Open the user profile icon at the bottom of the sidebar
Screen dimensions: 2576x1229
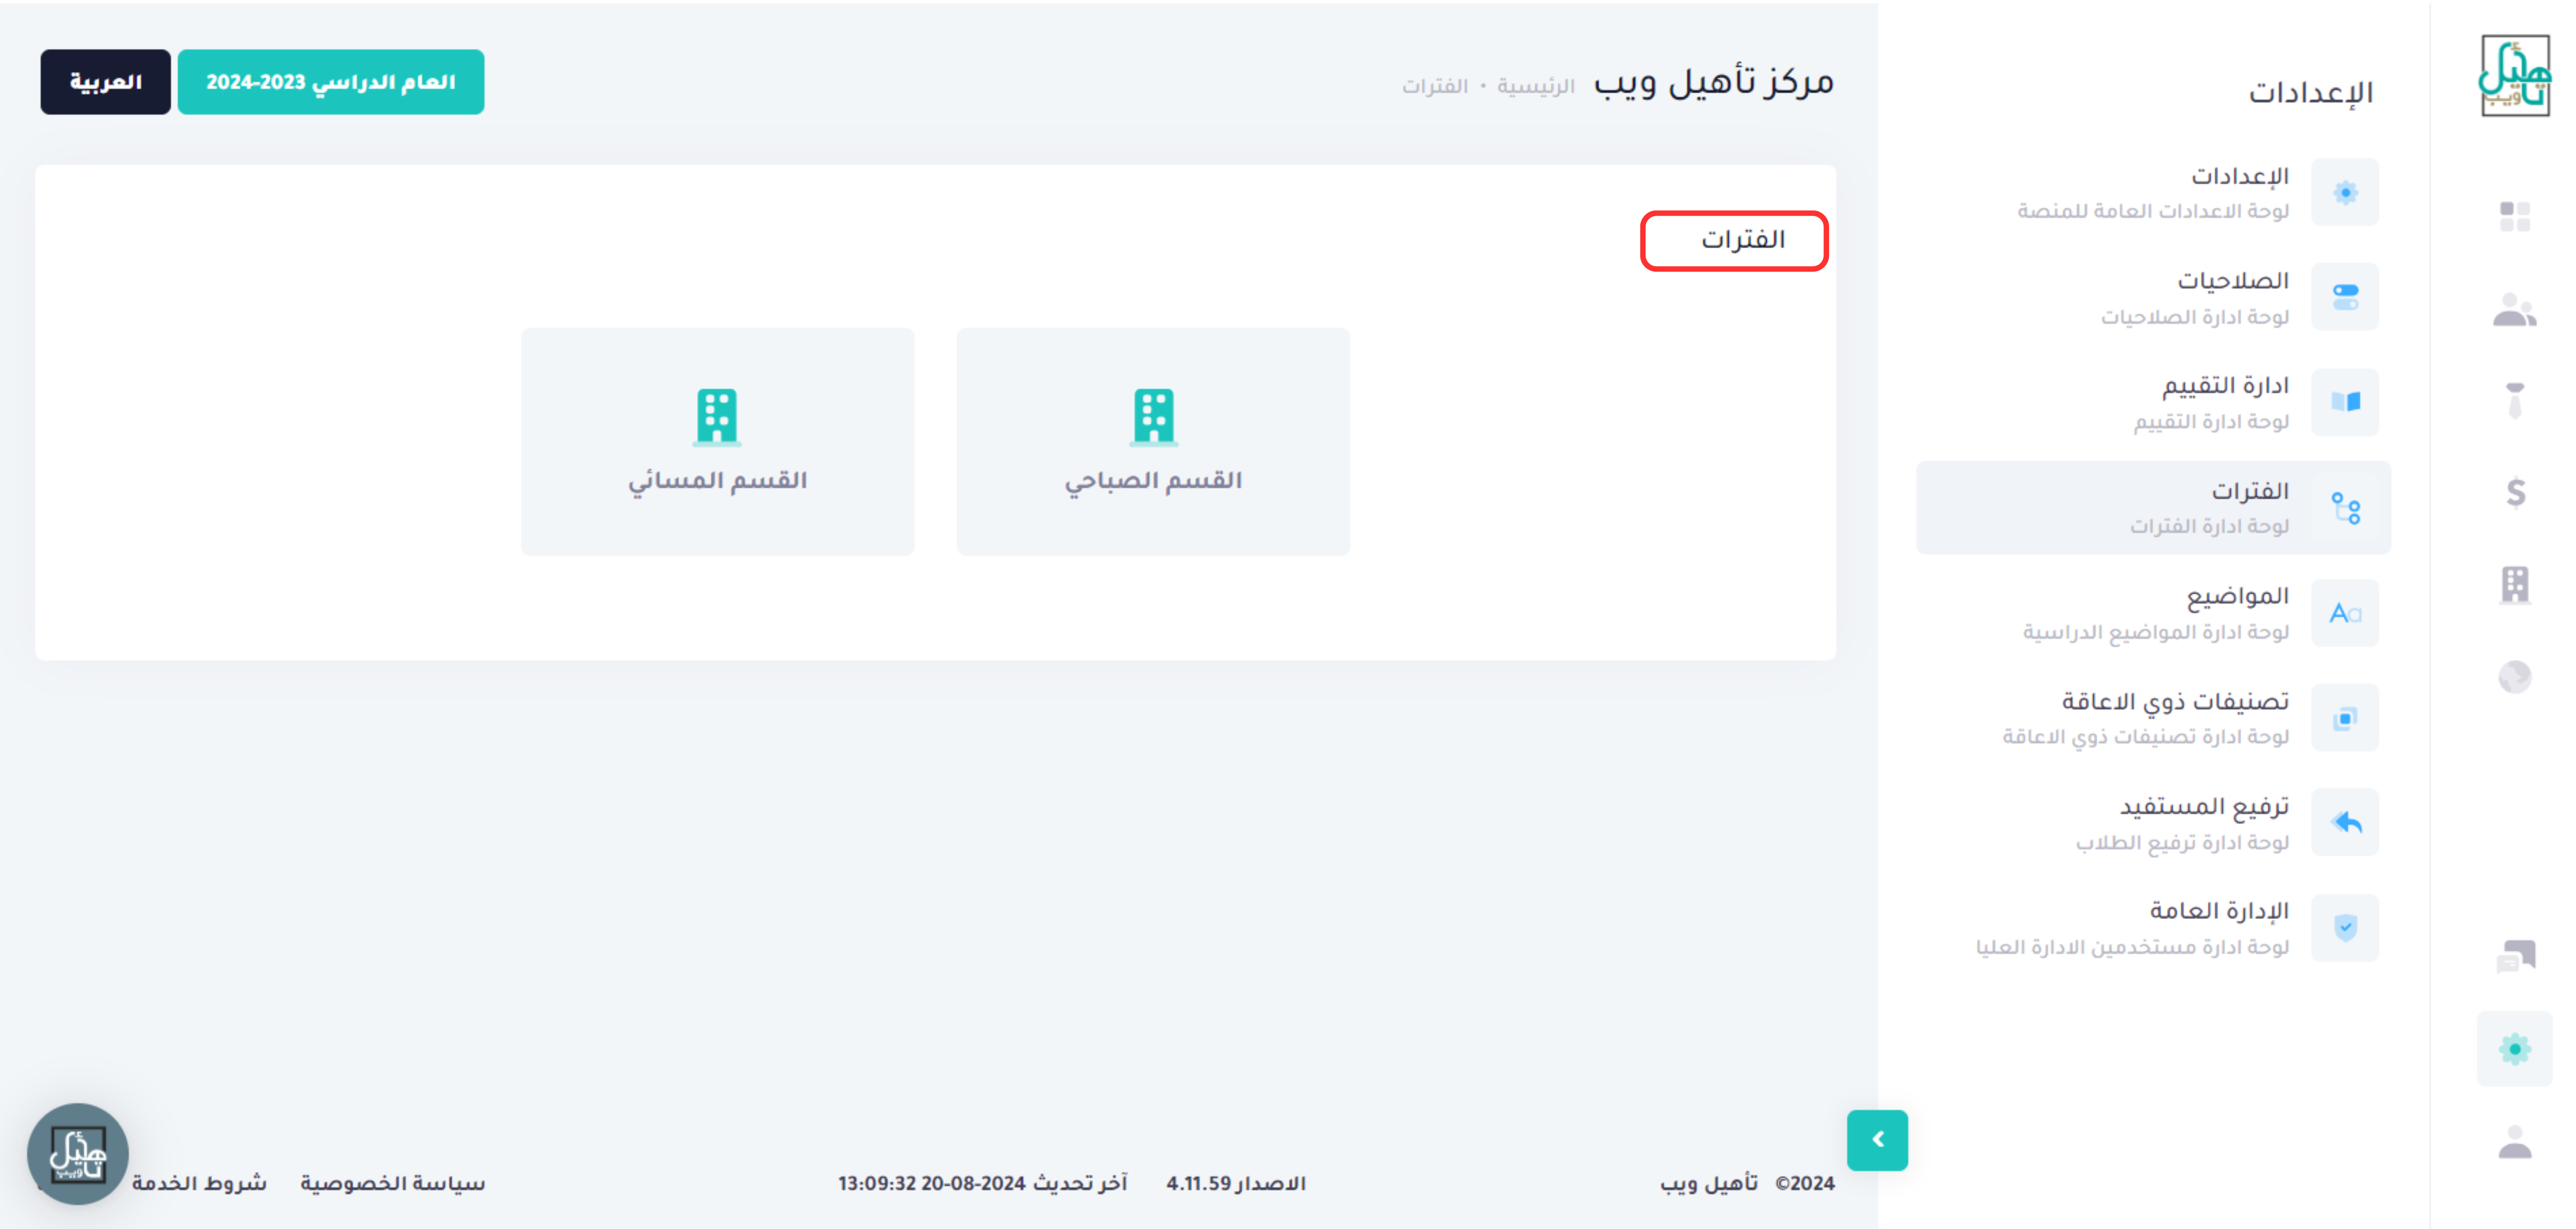pos(2514,1141)
